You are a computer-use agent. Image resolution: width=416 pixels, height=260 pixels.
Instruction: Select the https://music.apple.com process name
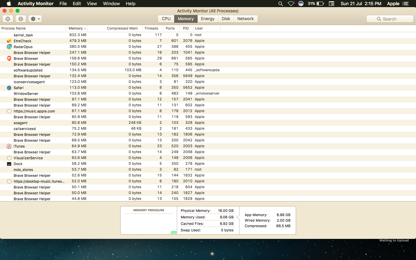tap(34, 111)
